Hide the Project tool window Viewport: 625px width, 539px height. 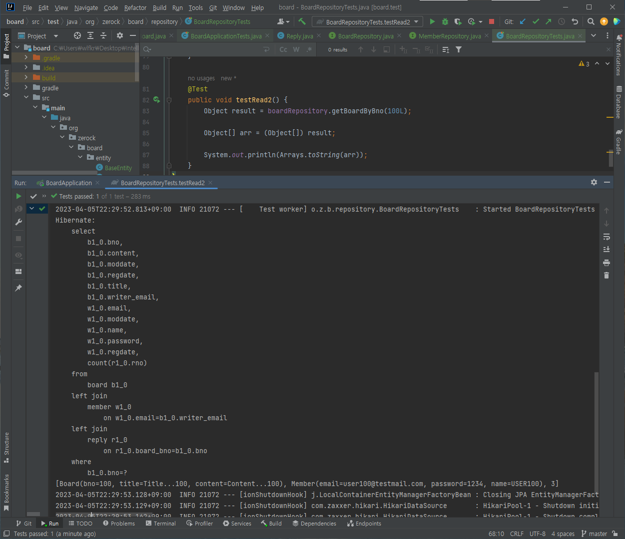pyautogui.click(x=133, y=35)
